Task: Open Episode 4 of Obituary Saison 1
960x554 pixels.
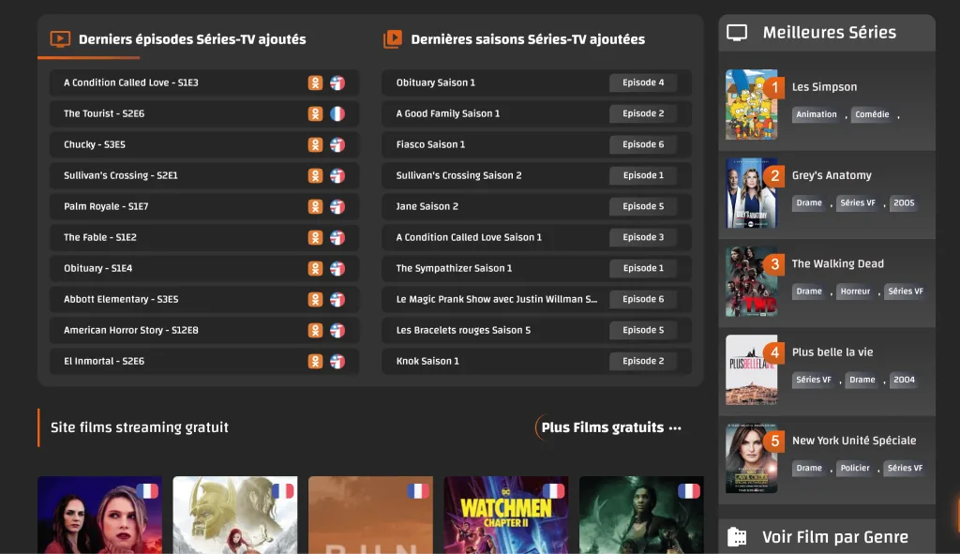Action: 643,82
